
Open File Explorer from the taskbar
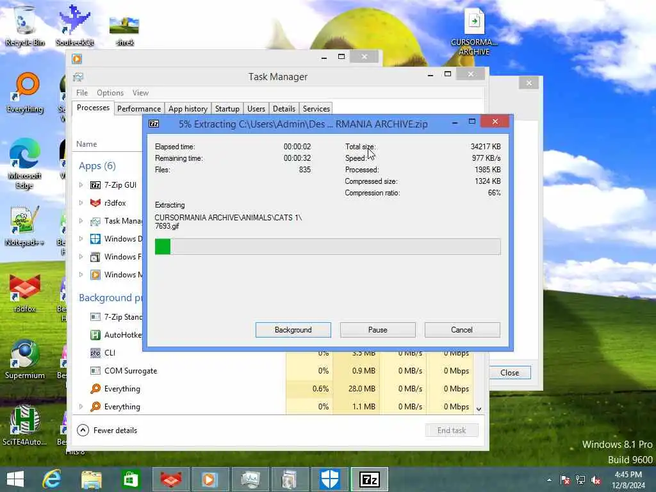pyautogui.click(x=91, y=479)
